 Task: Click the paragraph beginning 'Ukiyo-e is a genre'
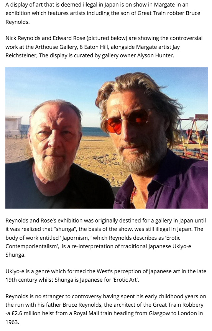pos(106,276)
